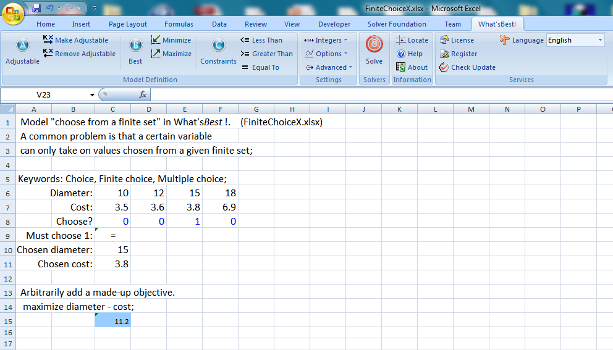
Task: Click the Best objective icon
Action: coord(135,50)
